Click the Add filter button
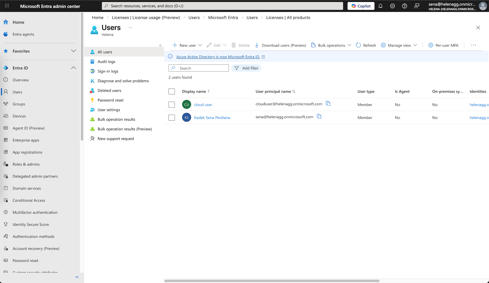Screen dimensions: 489x283 [x=246, y=68]
